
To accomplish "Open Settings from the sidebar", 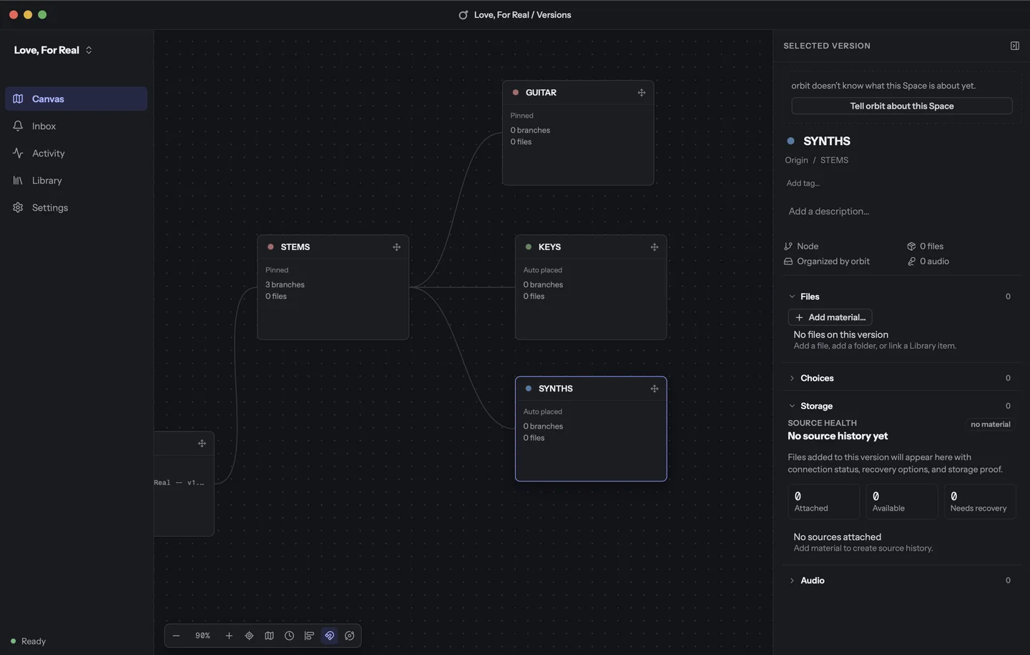I will pos(76,207).
